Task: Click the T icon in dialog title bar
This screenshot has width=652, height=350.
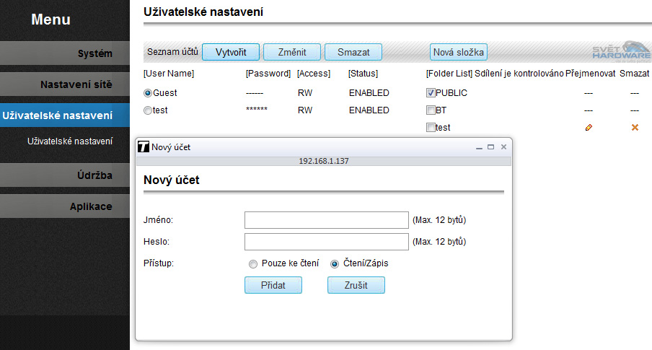Action: 143,146
